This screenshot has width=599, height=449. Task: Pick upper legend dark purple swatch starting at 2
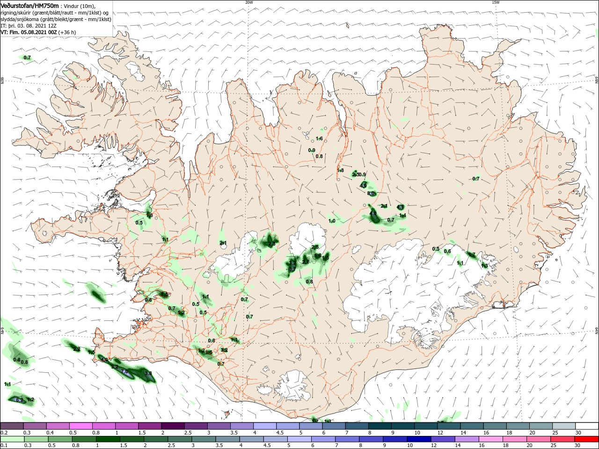173,426
